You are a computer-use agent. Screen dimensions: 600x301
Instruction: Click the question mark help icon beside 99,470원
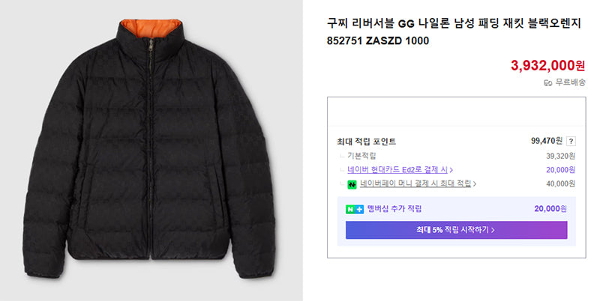[x=571, y=142]
